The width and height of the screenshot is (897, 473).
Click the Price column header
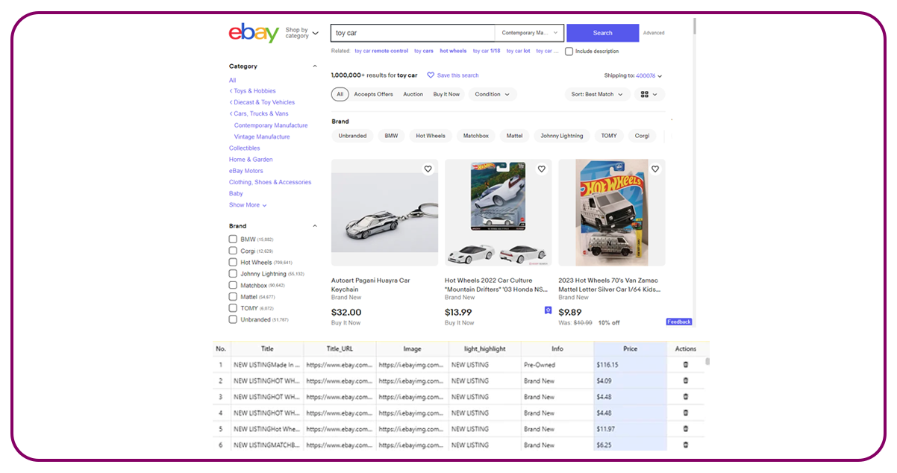tap(631, 348)
